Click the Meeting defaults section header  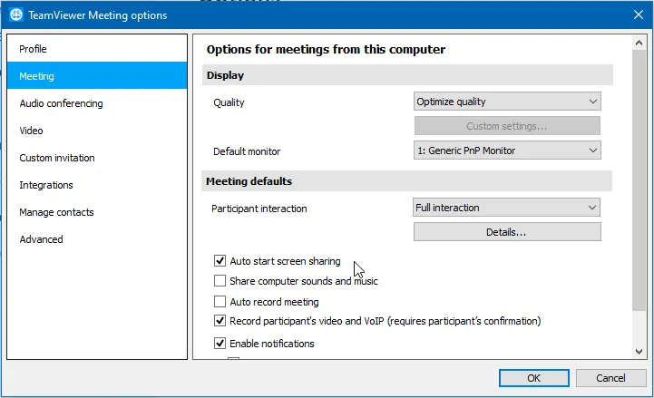point(406,181)
